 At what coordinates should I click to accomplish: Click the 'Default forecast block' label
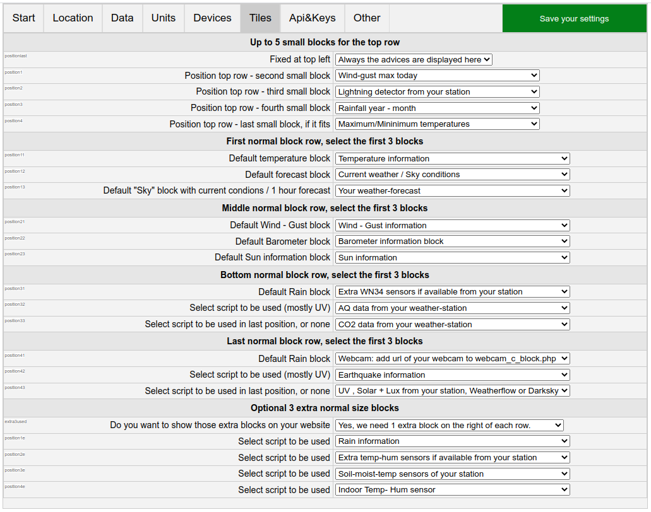288,175
